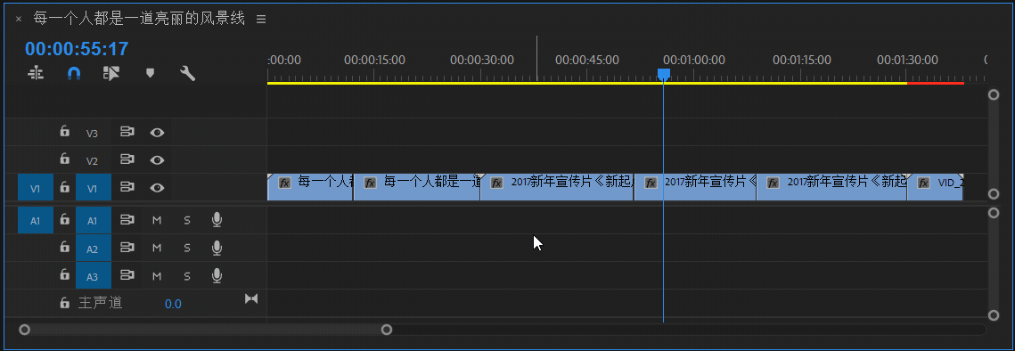This screenshot has height=351, width=1015.
Task: Mute audio track A1
Action: coord(157,220)
